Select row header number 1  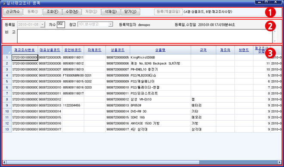[7, 58]
